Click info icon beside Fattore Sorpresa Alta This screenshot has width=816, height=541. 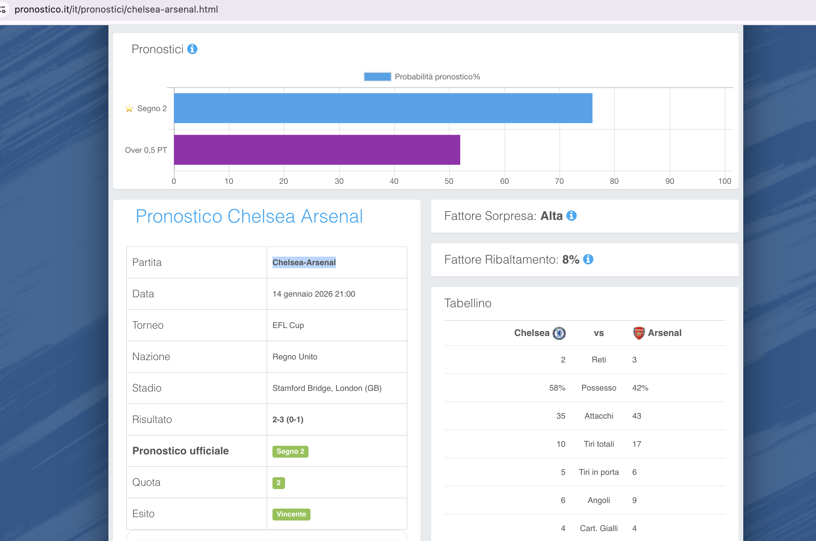pos(571,216)
